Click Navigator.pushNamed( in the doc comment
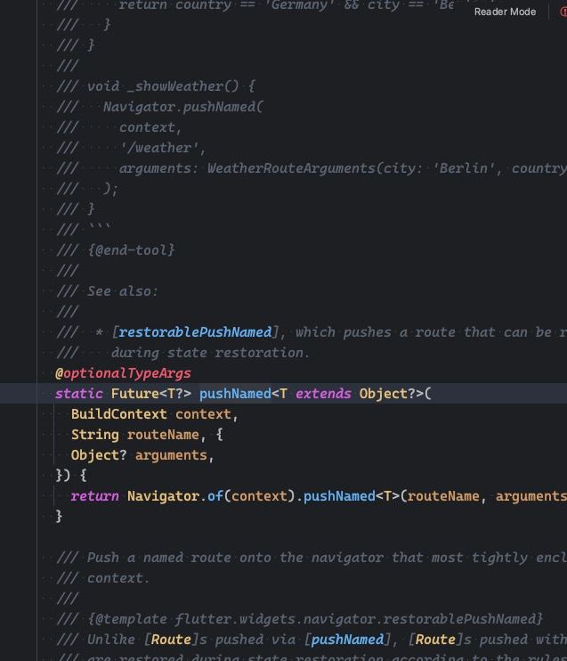Image resolution: width=567 pixels, height=661 pixels. pos(182,107)
